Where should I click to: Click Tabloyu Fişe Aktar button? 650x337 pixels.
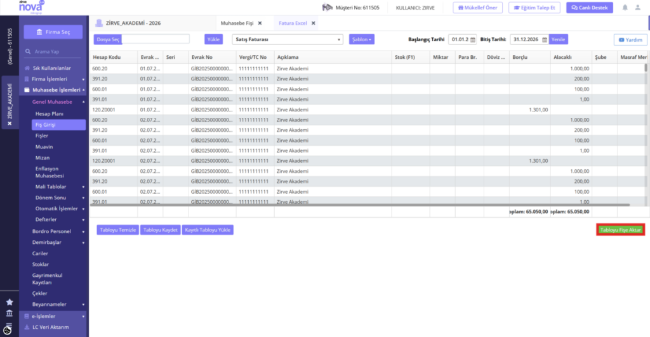[620, 230]
